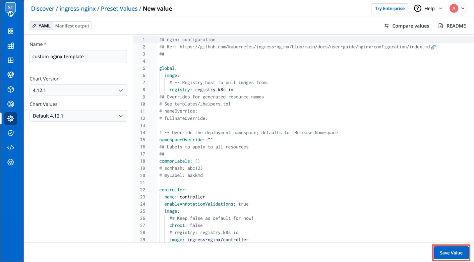Image resolution: width=474 pixels, height=262 pixels.
Task: Click 'image: ingress-nginx/controller' line
Action: (209, 239)
